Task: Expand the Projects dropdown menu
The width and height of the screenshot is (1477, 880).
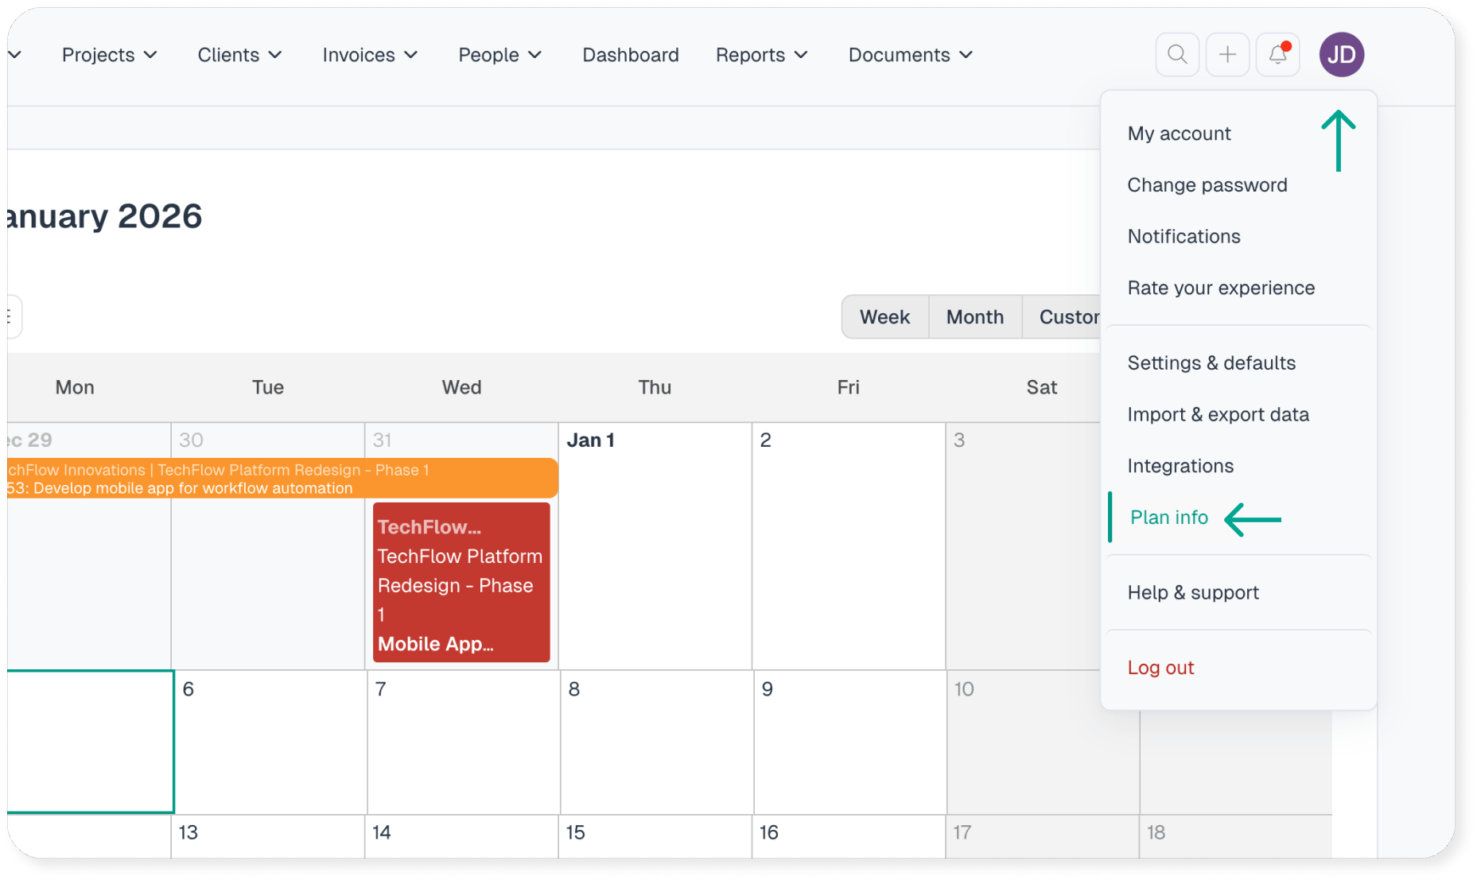Action: coord(109,55)
